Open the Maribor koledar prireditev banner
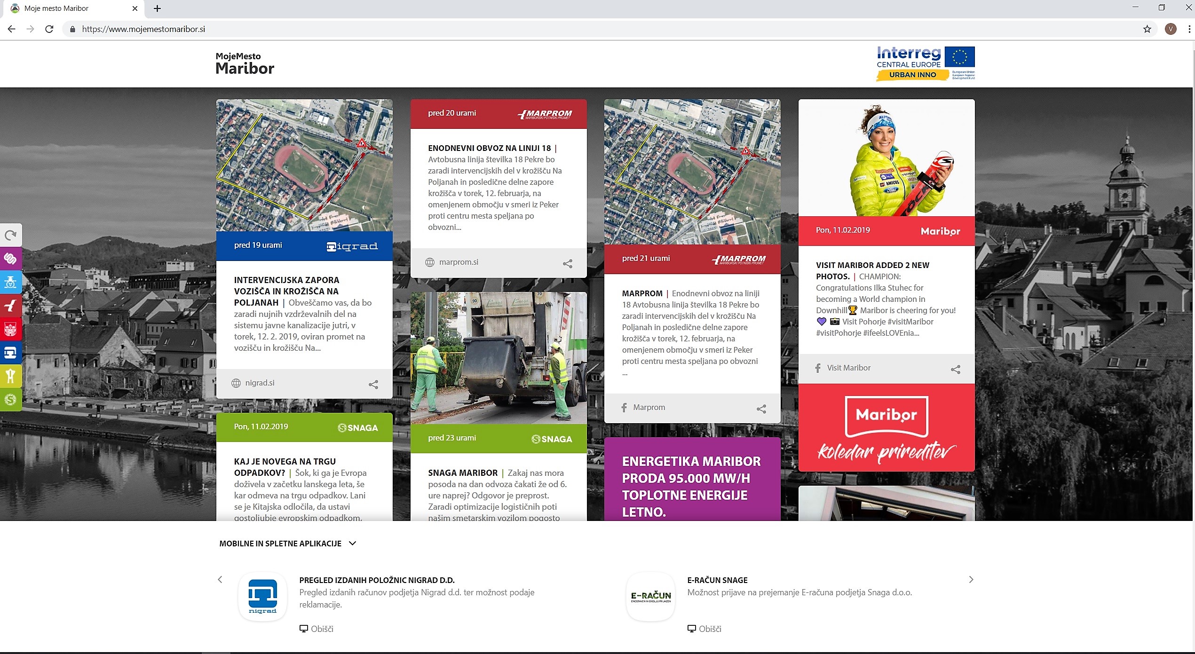The height and width of the screenshot is (654, 1195). 886,428
